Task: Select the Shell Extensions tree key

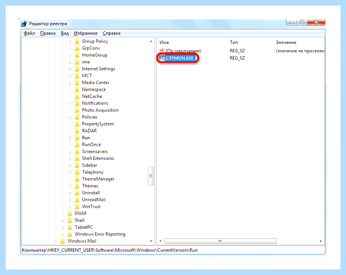Action: (x=98, y=158)
